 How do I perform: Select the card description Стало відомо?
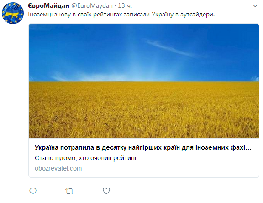click(x=86, y=158)
